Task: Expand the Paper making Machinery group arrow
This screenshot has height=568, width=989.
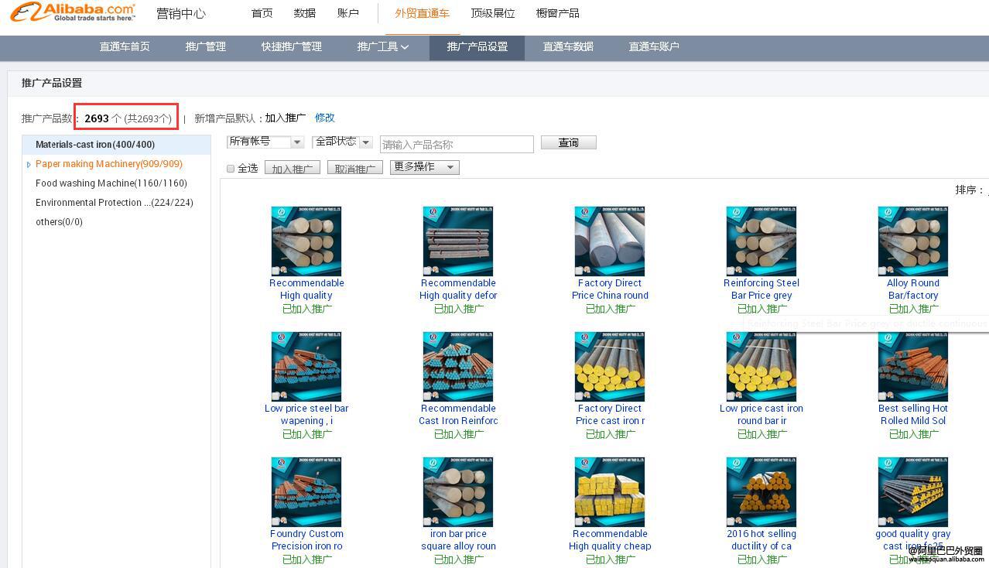Action: pos(29,164)
